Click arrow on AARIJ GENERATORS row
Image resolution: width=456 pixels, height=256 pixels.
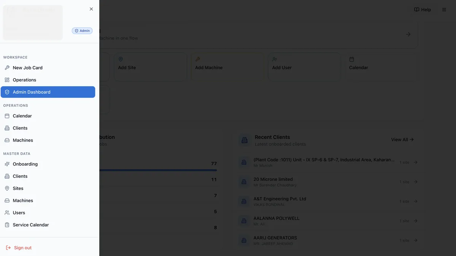(x=416, y=240)
